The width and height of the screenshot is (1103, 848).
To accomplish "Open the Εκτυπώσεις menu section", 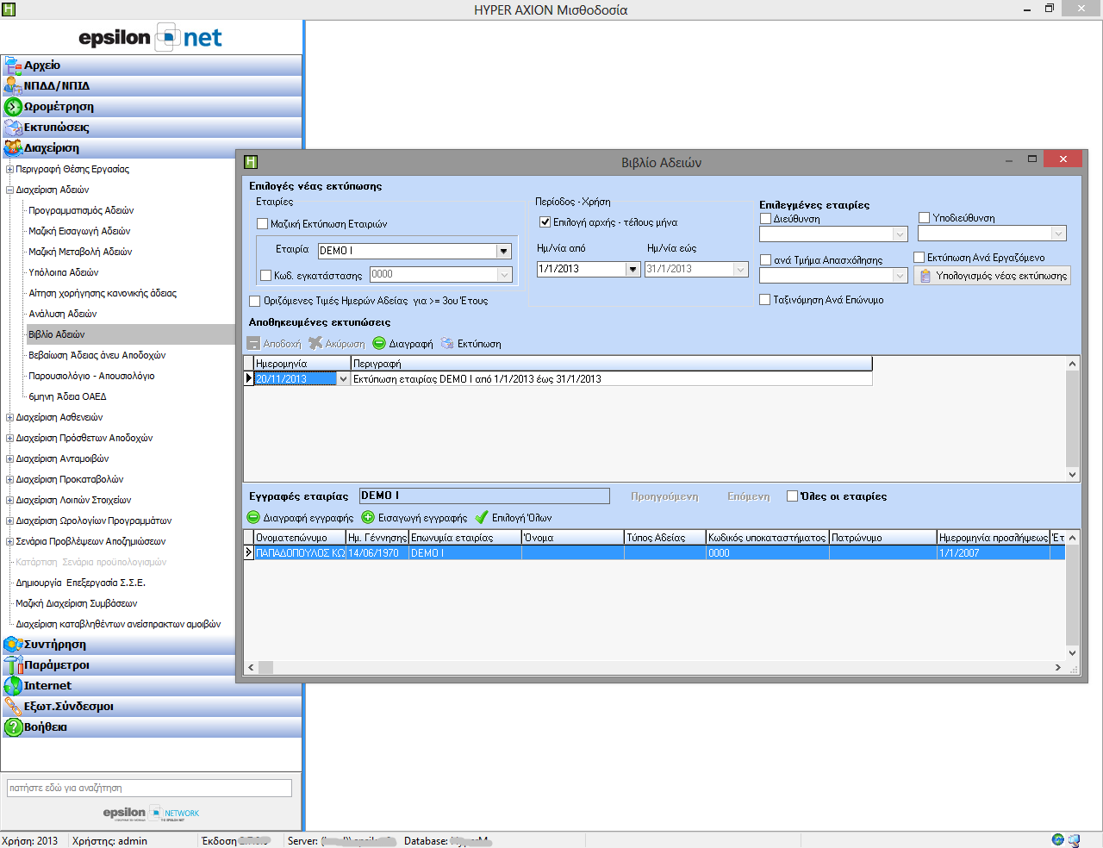I will coord(56,128).
